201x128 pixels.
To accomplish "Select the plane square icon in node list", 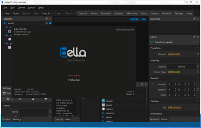I will (103, 105).
